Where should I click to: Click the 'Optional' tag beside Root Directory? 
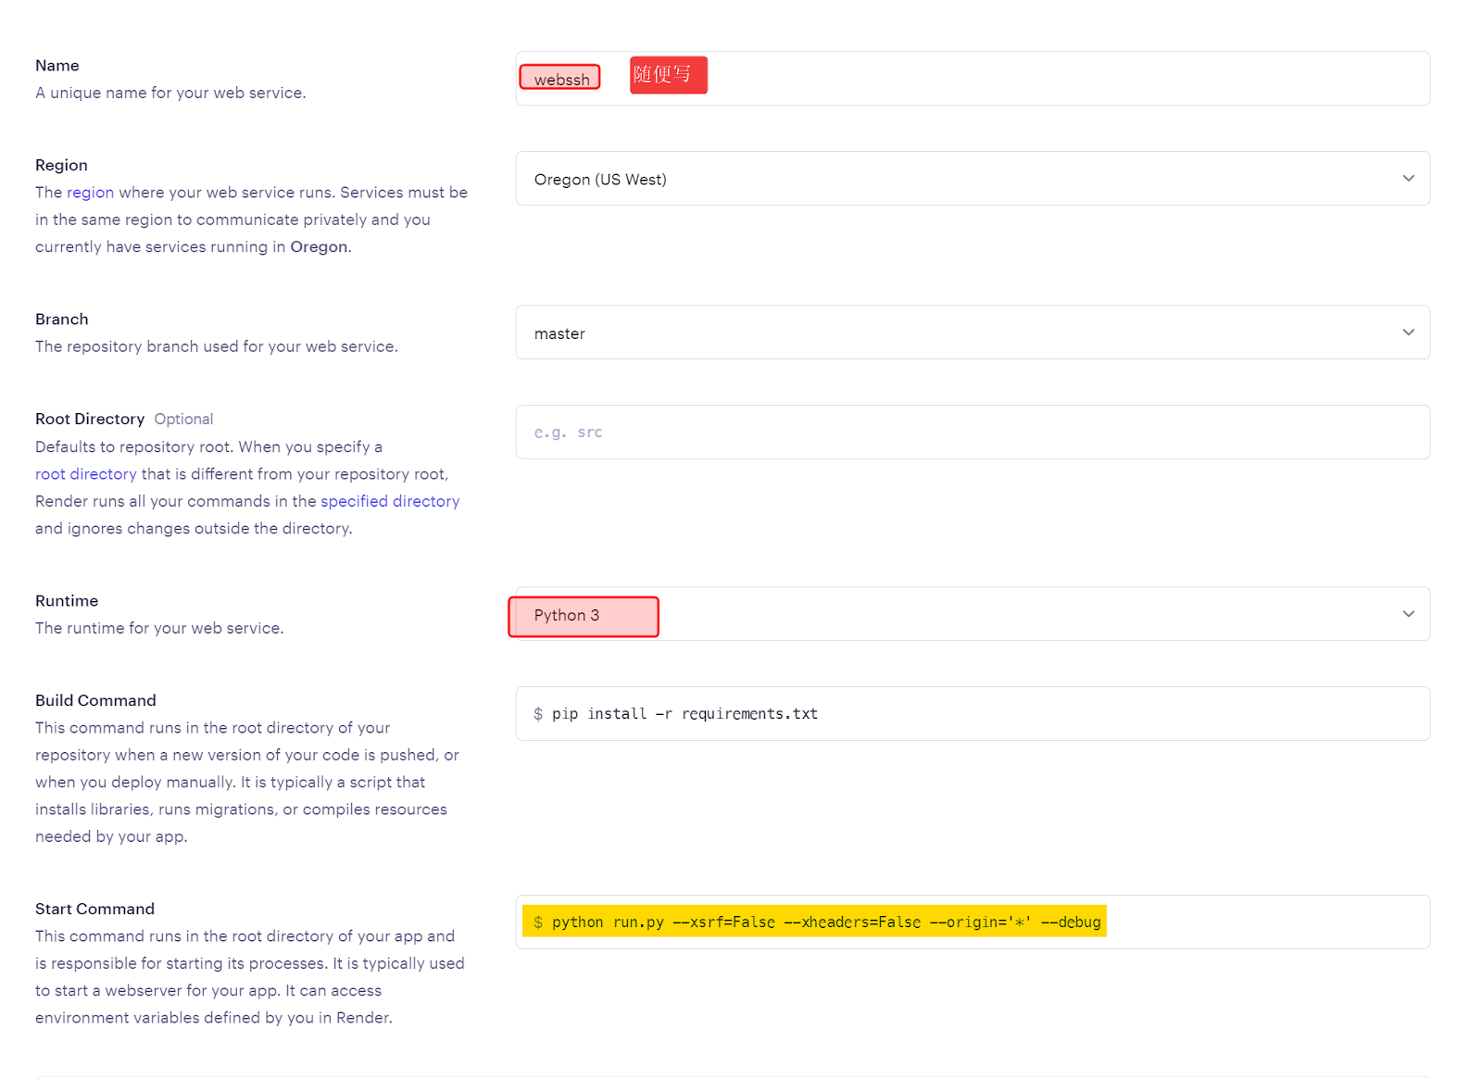tap(183, 420)
